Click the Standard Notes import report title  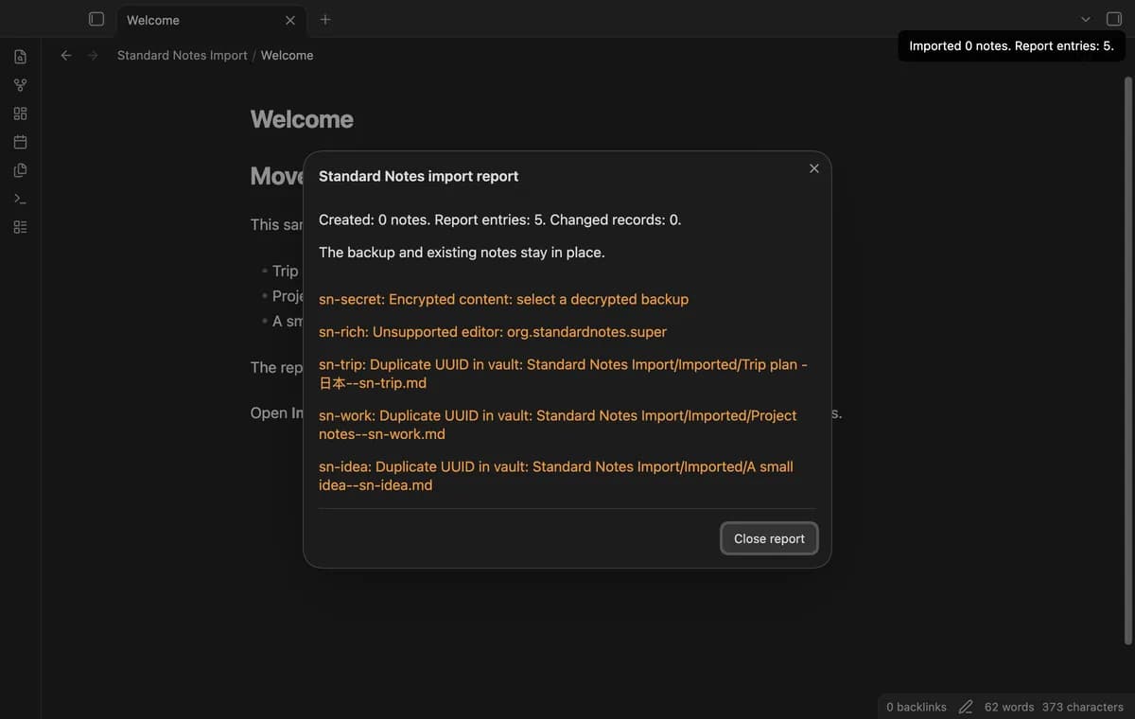click(x=418, y=176)
